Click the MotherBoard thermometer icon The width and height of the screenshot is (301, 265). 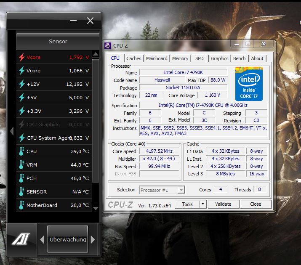(21, 205)
